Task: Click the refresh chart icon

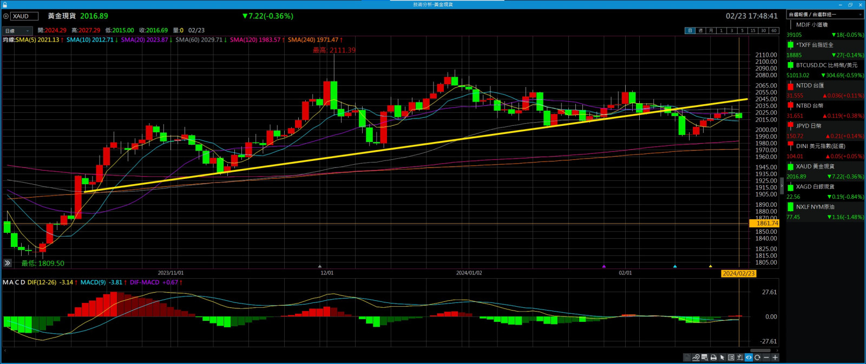Action: [x=758, y=358]
